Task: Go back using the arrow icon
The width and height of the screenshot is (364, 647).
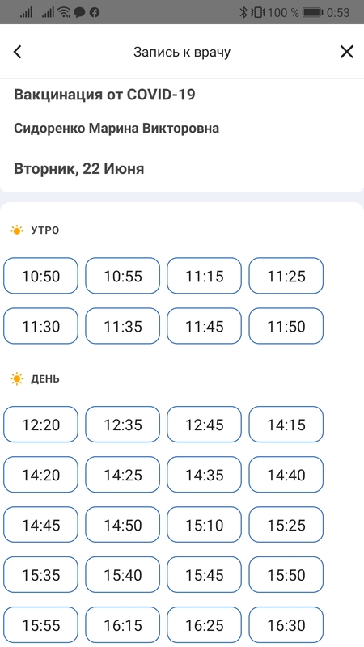Action: click(x=17, y=52)
